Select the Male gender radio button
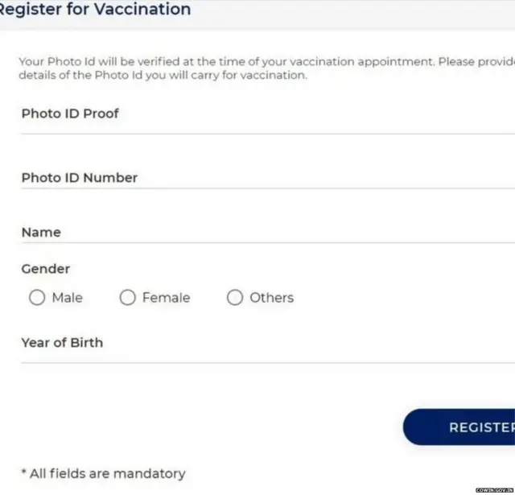This screenshot has width=515, height=495. pyautogui.click(x=37, y=298)
